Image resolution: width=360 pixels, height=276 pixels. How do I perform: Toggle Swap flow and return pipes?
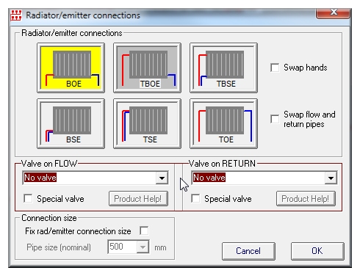tap(275, 119)
